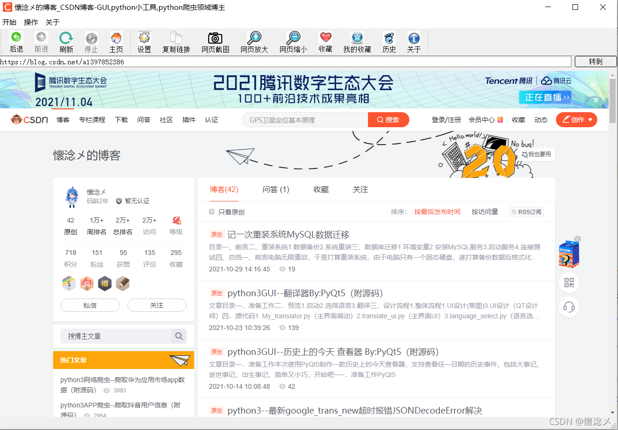Toggle 只看原创 checkbox
Viewport: 618px width, 430px height.
tap(212, 212)
